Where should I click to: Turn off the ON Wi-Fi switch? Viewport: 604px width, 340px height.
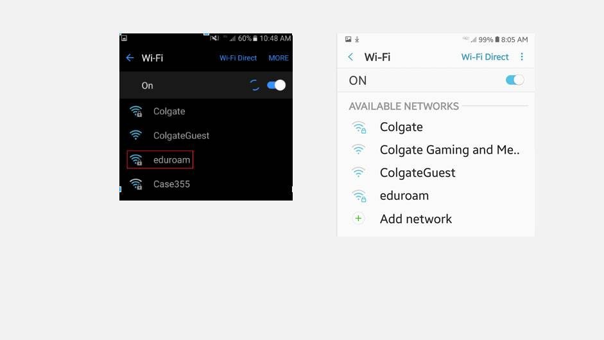click(x=515, y=80)
